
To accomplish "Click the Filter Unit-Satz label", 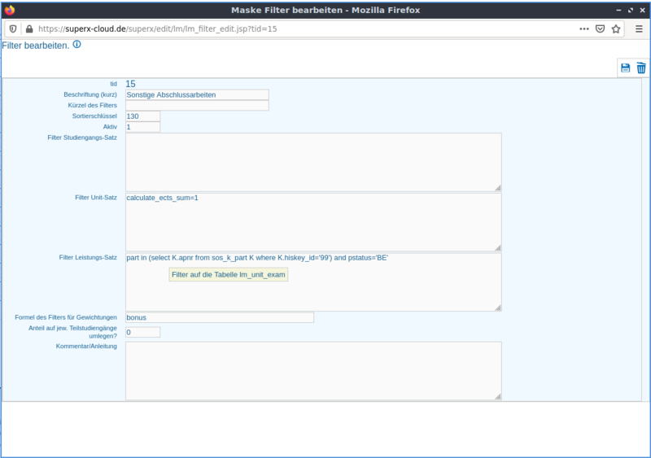I will (x=96, y=198).
